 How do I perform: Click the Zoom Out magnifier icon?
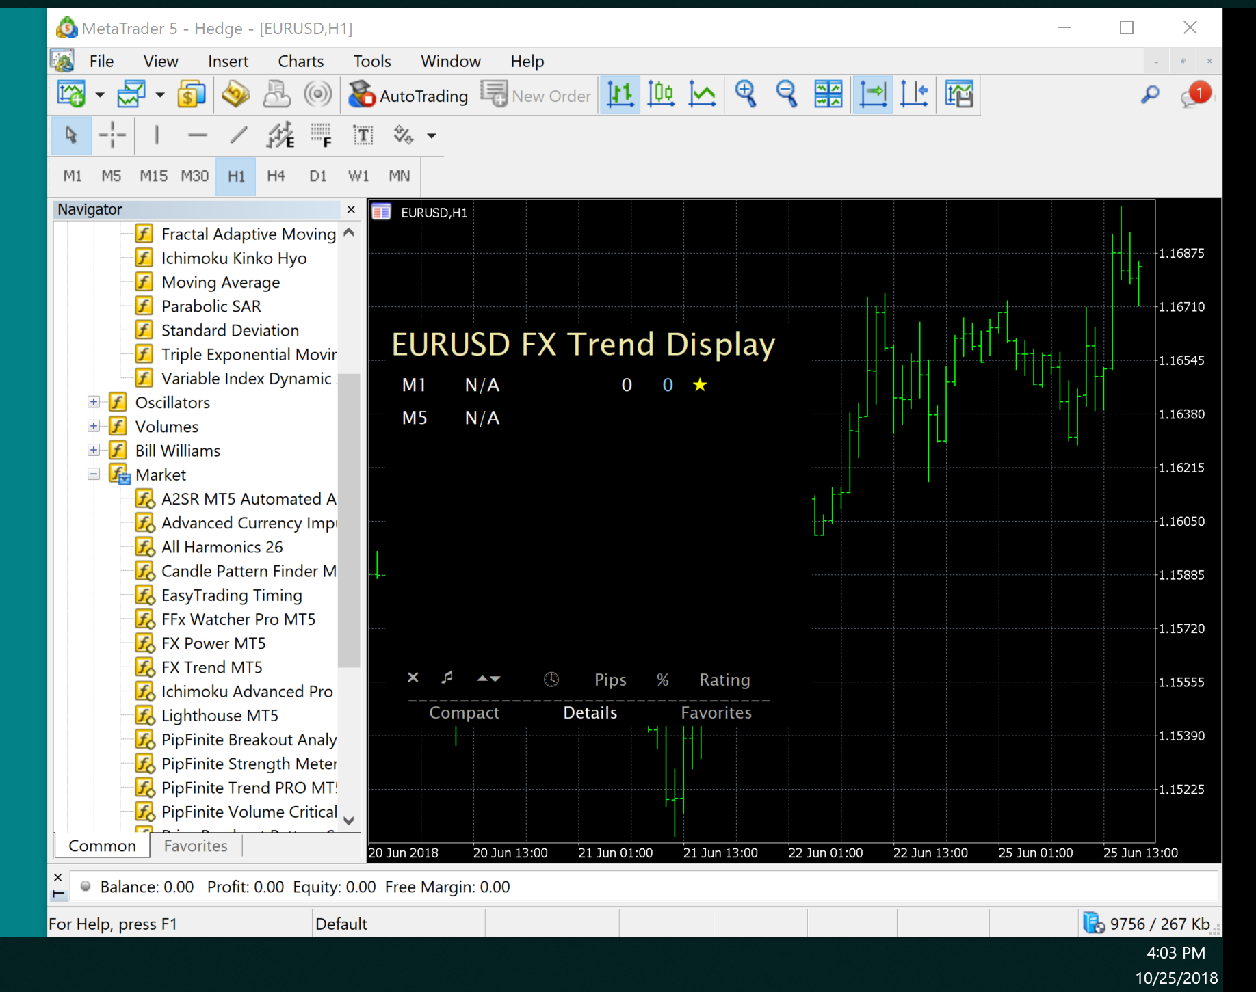click(786, 94)
